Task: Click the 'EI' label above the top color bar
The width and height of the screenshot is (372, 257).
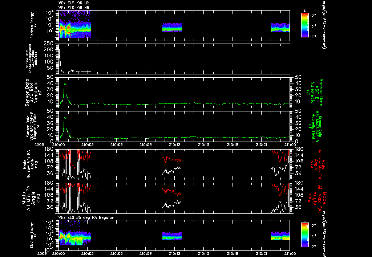Action: pyautogui.click(x=305, y=11)
